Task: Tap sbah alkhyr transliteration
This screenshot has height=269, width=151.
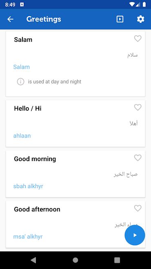Action: [x=28, y=186]
